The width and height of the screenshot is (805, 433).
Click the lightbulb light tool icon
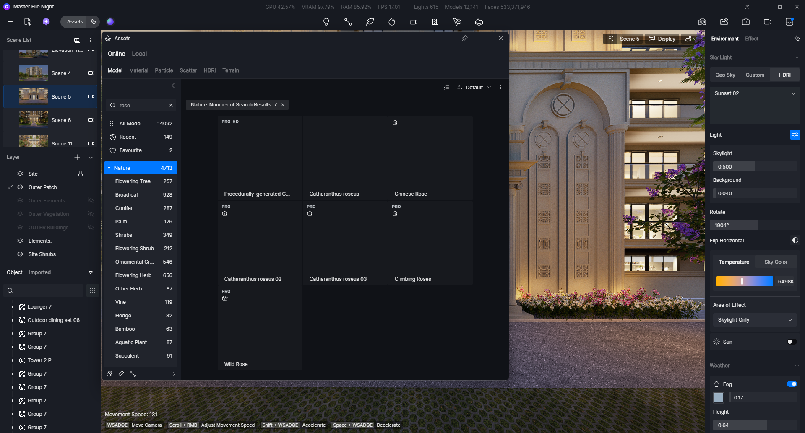tap(326, 22)
